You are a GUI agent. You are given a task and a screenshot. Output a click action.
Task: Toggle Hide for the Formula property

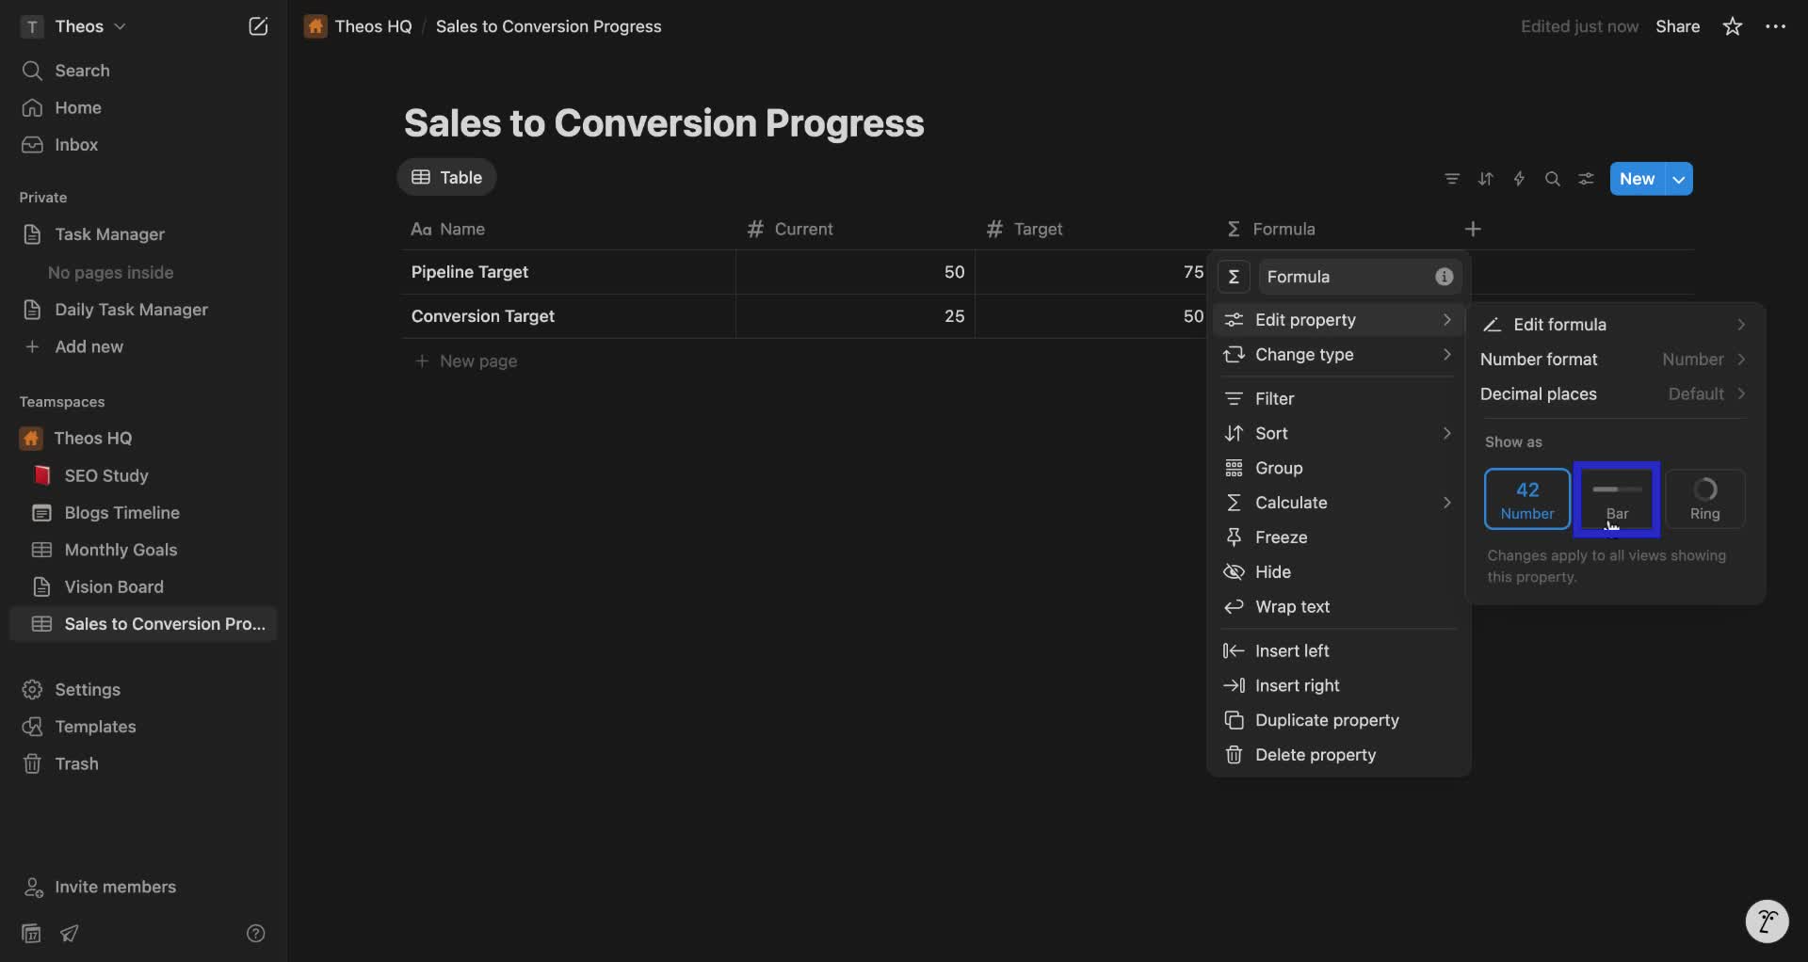point(1274,571)
